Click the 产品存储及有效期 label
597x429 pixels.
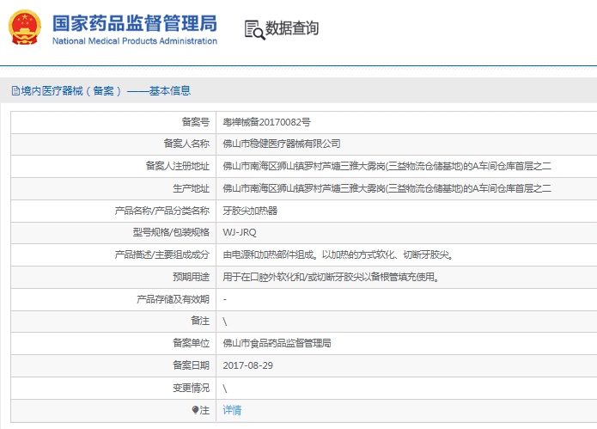[x=174, y=299]
